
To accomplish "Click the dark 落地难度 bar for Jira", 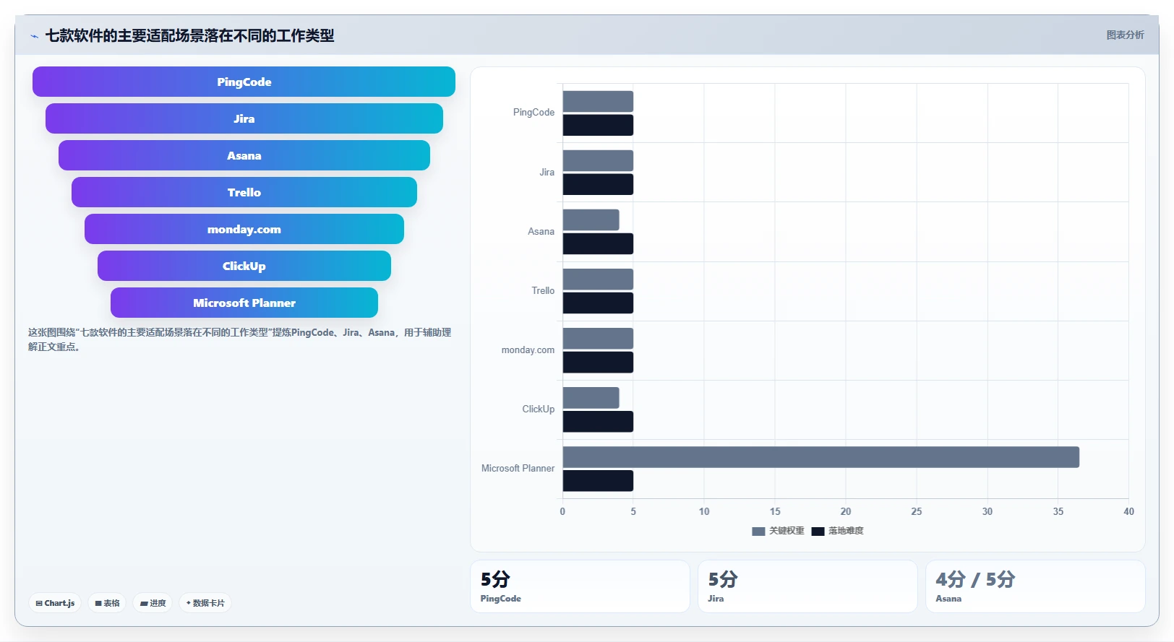I will (598, 184).
